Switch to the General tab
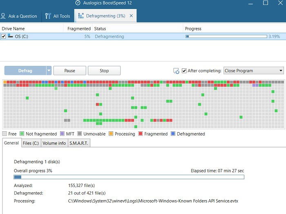 pos(11,143)
